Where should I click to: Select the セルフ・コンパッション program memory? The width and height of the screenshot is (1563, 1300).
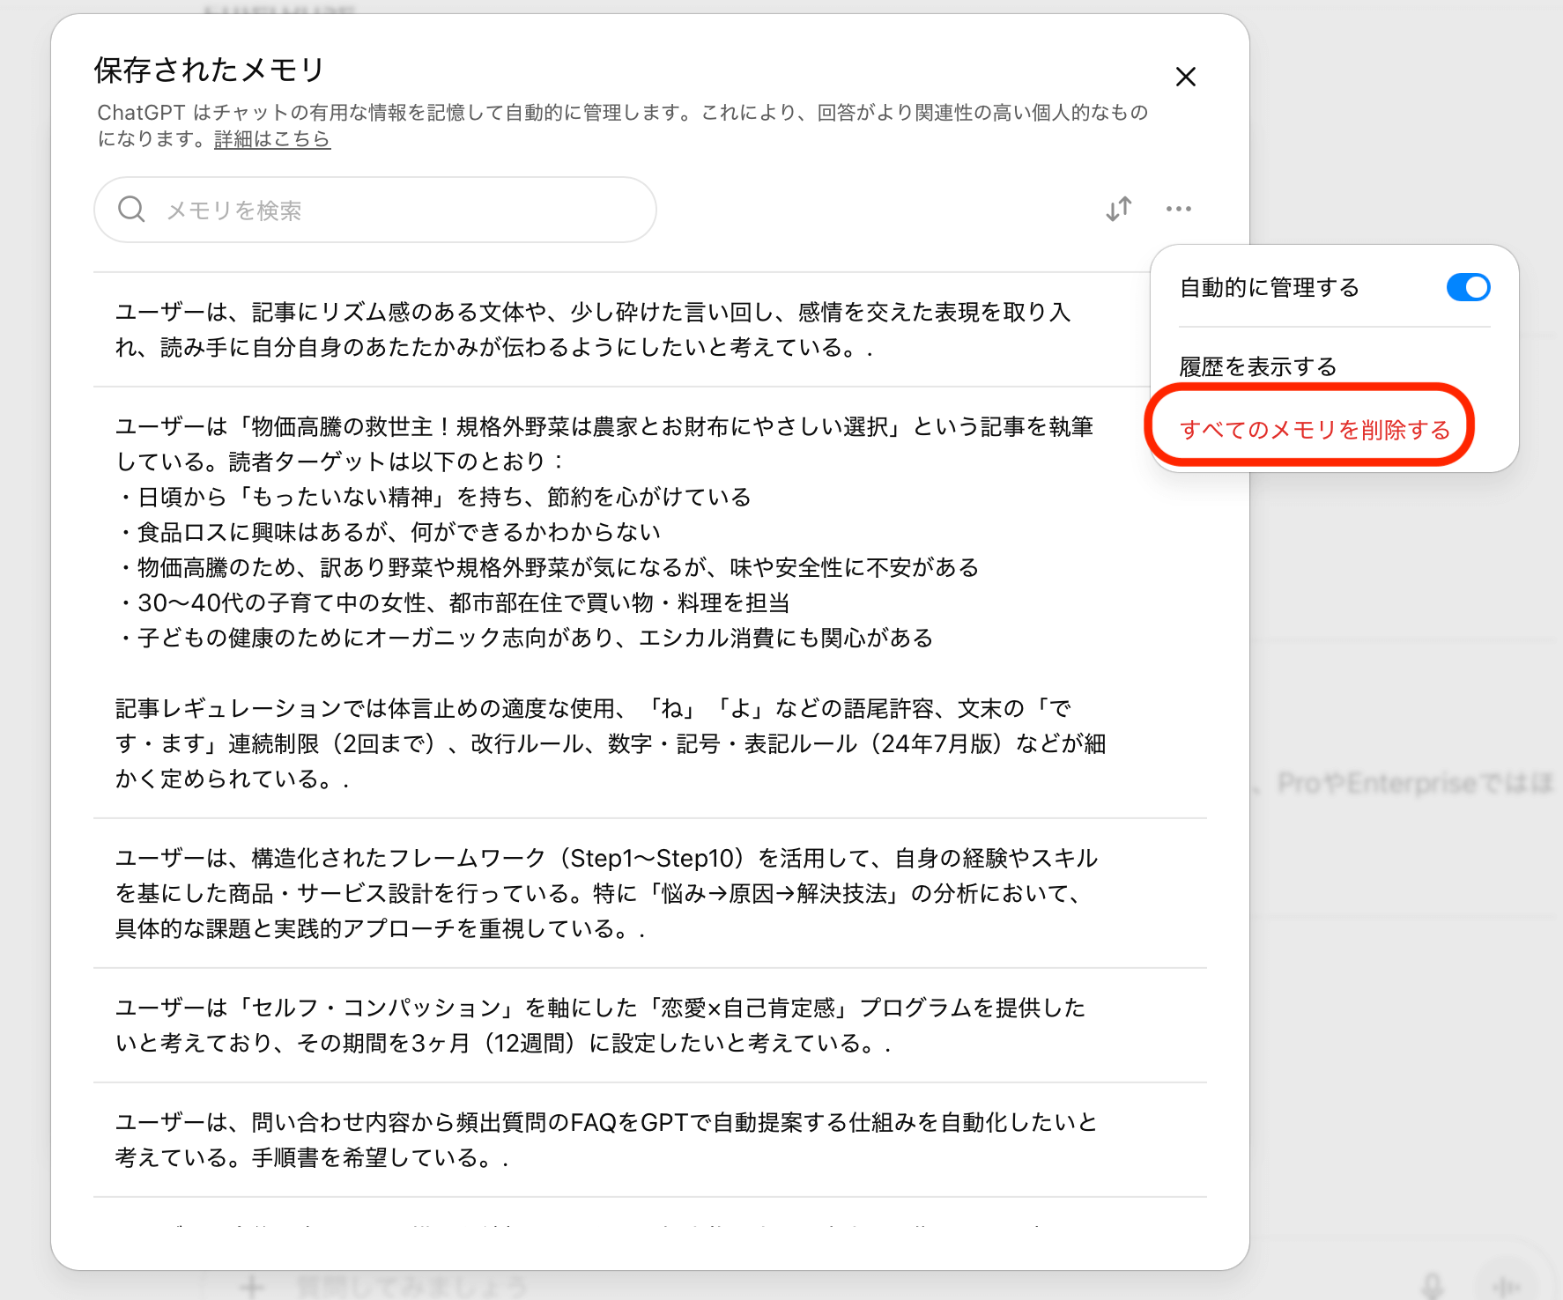(x=599, y=1025)
